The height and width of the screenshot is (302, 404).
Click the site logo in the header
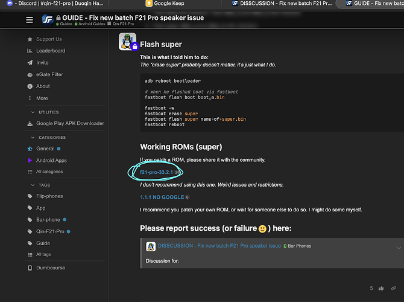click(x=48, y=19)
